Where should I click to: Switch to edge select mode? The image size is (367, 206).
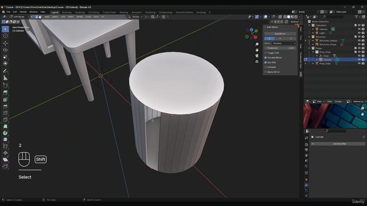tap(36, 17)
